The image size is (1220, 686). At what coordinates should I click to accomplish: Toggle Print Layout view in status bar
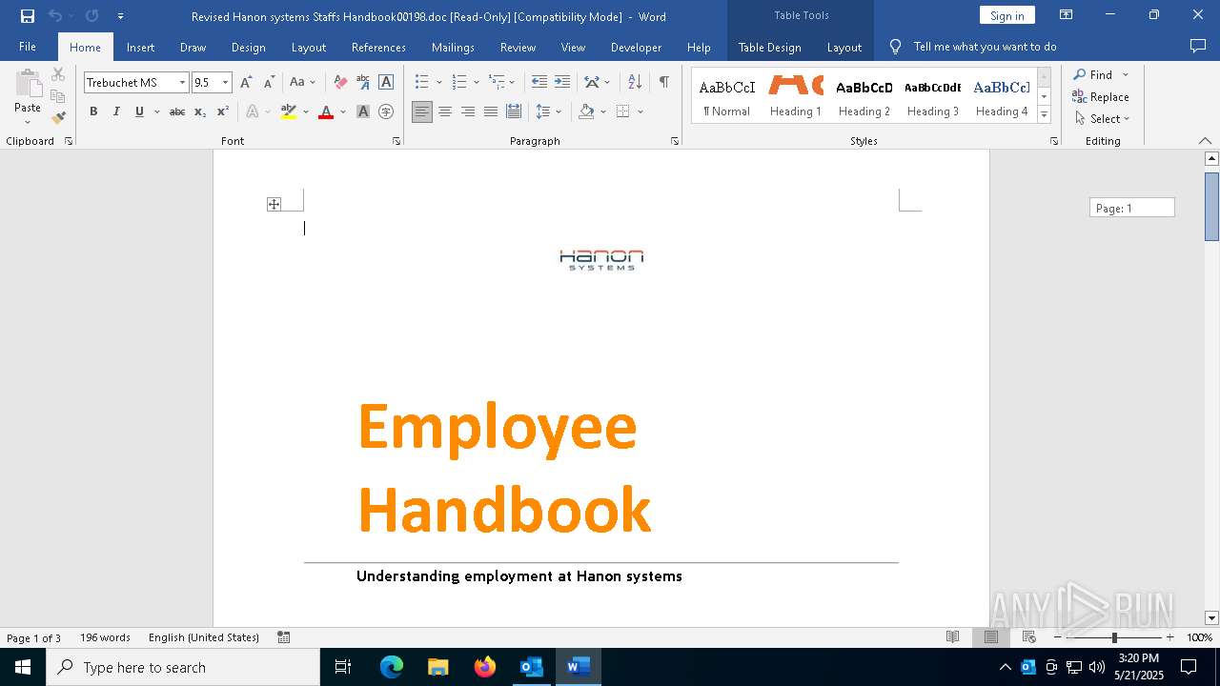click(x=991, y=637)
